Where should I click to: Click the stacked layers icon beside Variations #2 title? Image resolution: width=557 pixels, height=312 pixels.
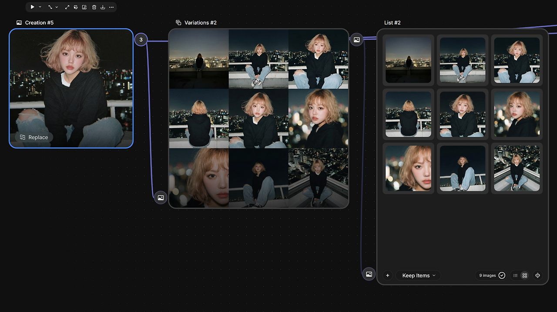click(x=178, y=23)
